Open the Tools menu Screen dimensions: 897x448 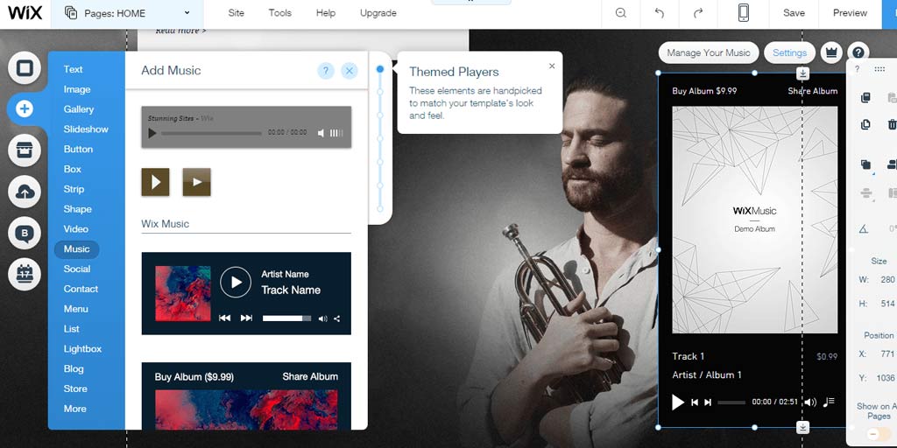point(279,12)
